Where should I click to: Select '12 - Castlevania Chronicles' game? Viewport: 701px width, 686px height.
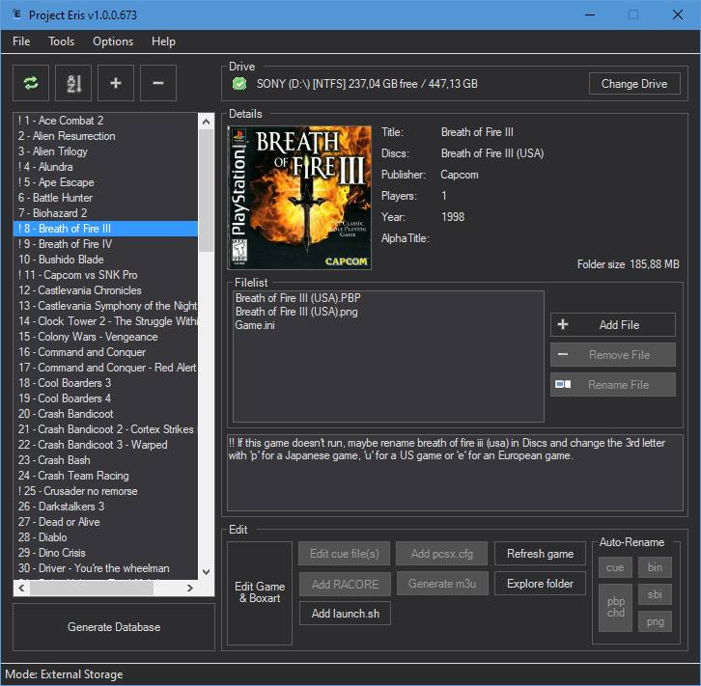tap(105, 290)
